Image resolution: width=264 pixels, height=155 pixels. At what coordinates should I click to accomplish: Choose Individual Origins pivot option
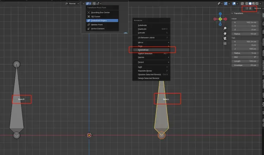click(x=102, y=20)
